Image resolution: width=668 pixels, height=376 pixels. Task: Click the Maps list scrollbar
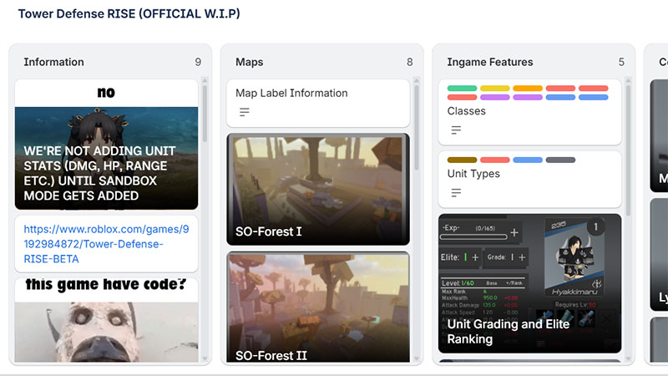point(416,128)
